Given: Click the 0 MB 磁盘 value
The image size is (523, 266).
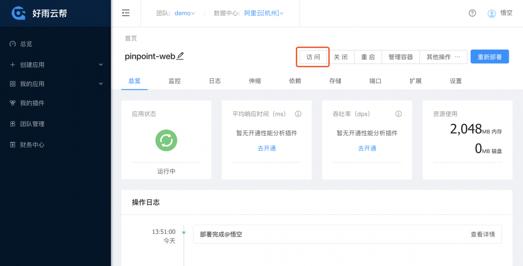Looking at the screenshot, I should pyautogui.click(x=488, y=149).
